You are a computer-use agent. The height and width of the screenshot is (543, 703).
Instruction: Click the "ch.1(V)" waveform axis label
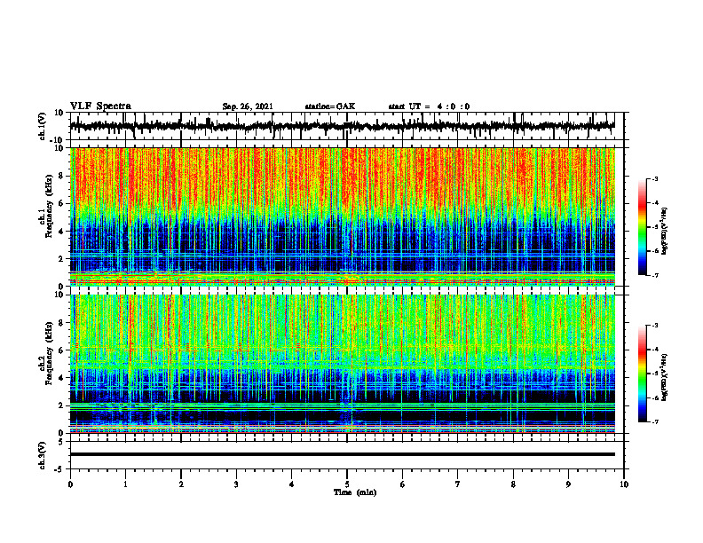(x=43, y=126)
